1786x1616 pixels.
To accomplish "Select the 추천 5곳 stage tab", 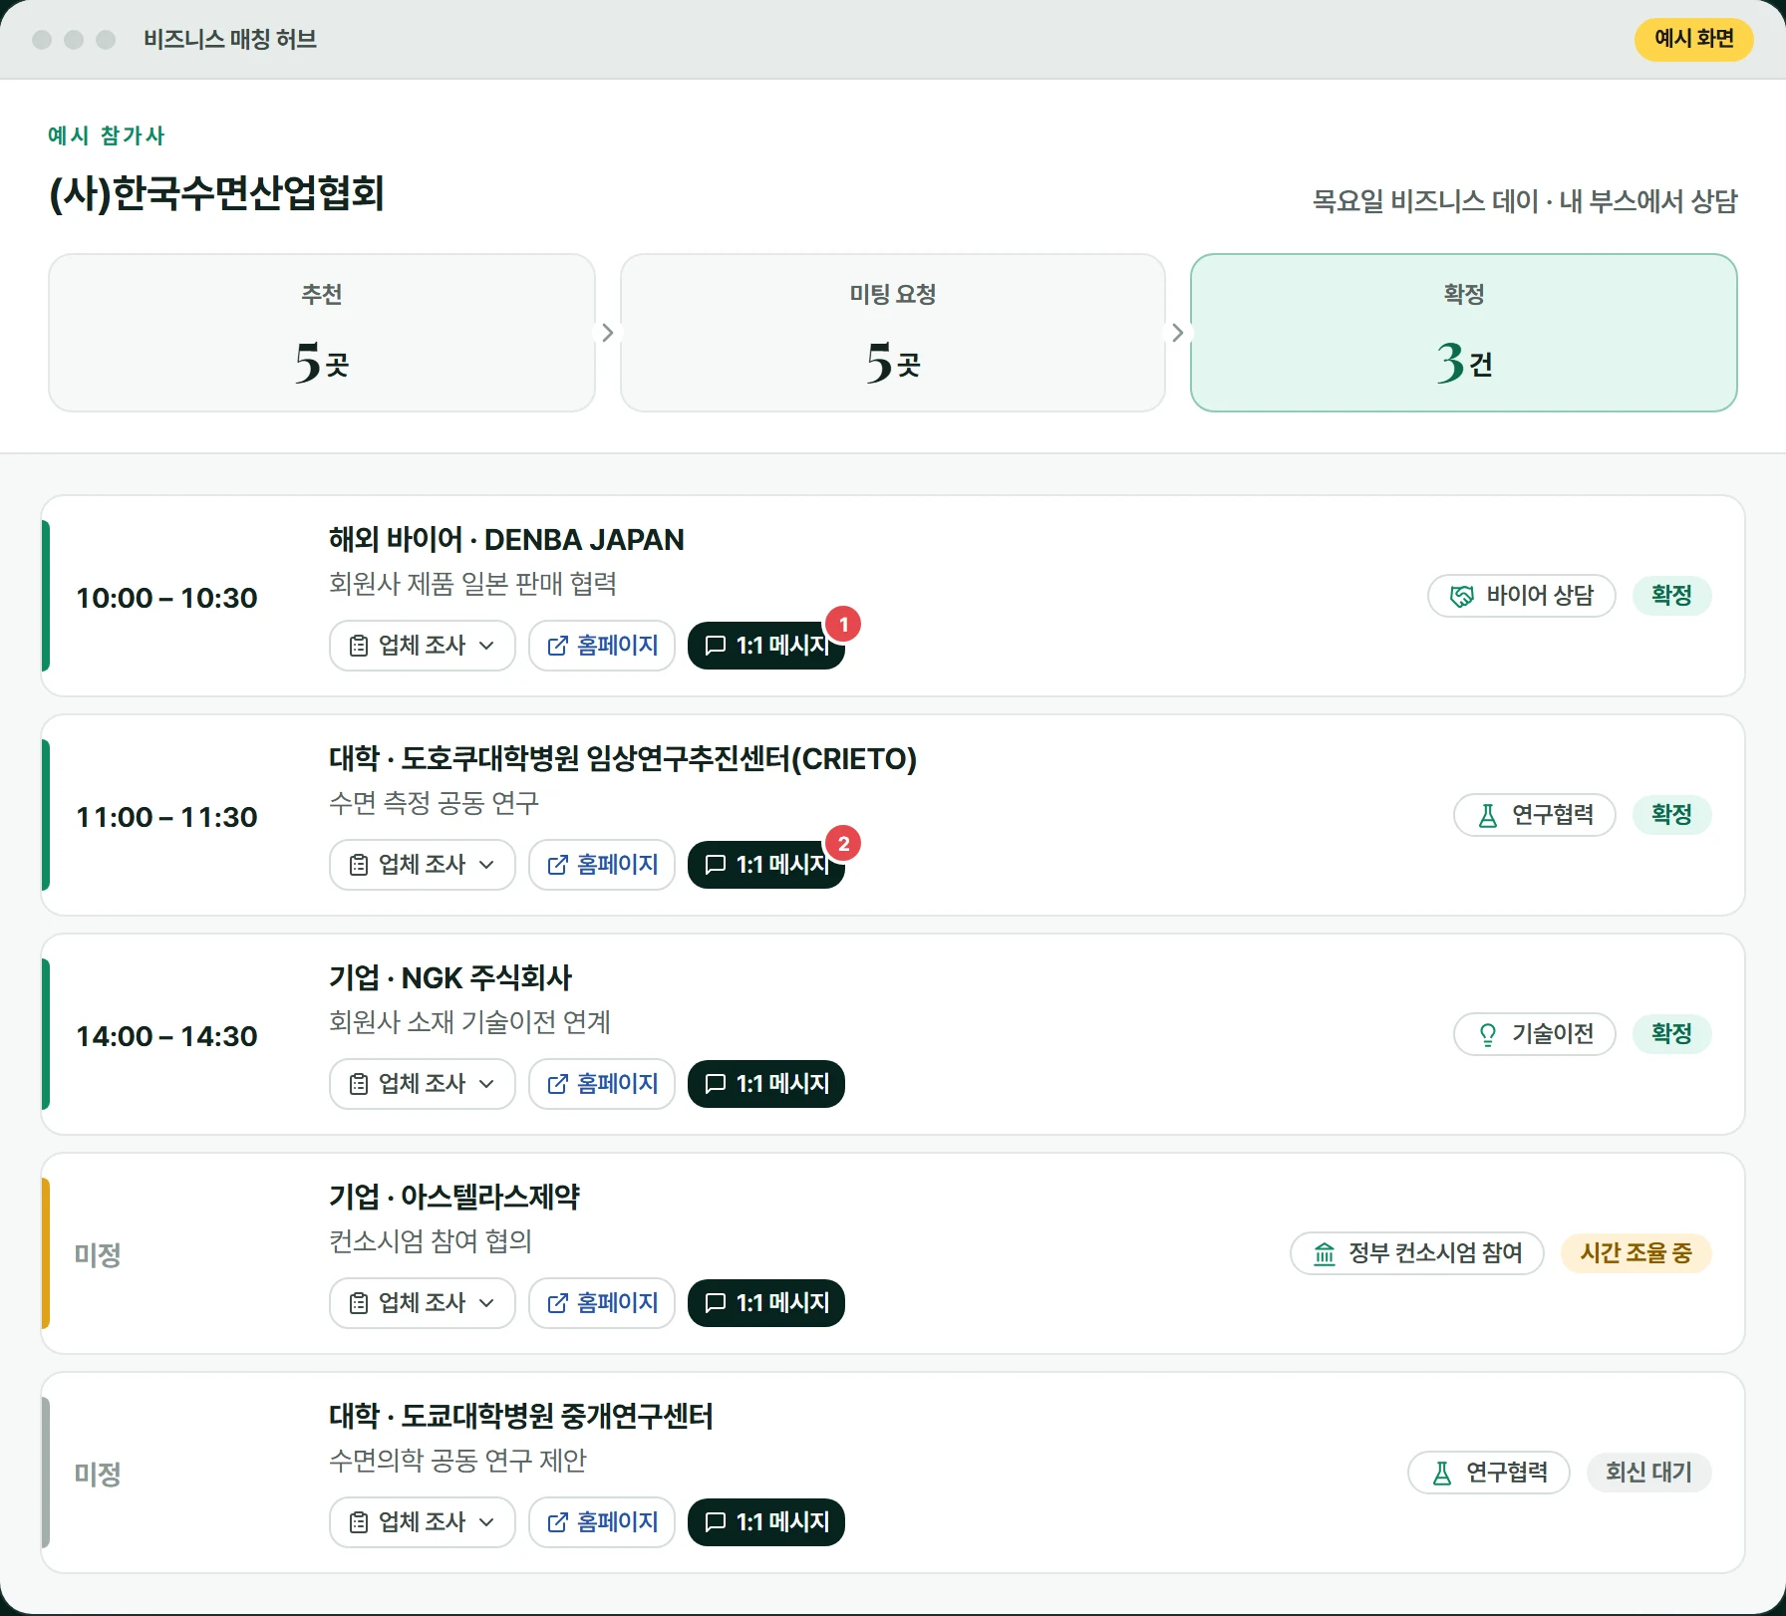I will click(321, 333).
